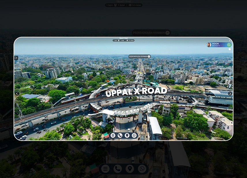Open WhatsApp chat from the foreground panel toolbar
Viewport: 247px width, 178px height.
(x=134, y=136)
